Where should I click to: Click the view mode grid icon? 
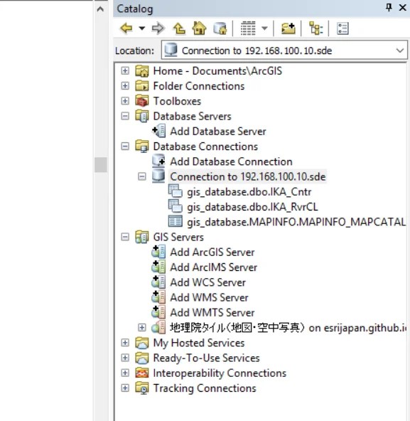[248, 28]
